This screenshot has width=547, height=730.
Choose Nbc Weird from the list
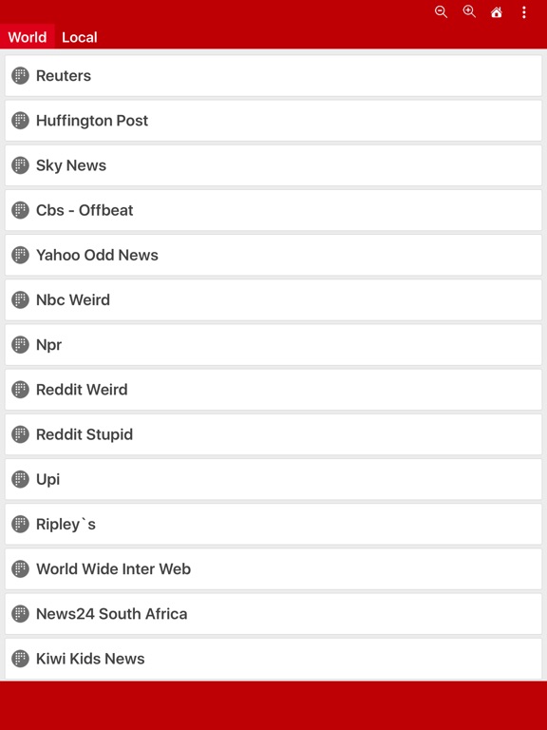click(x=273, y=299)
